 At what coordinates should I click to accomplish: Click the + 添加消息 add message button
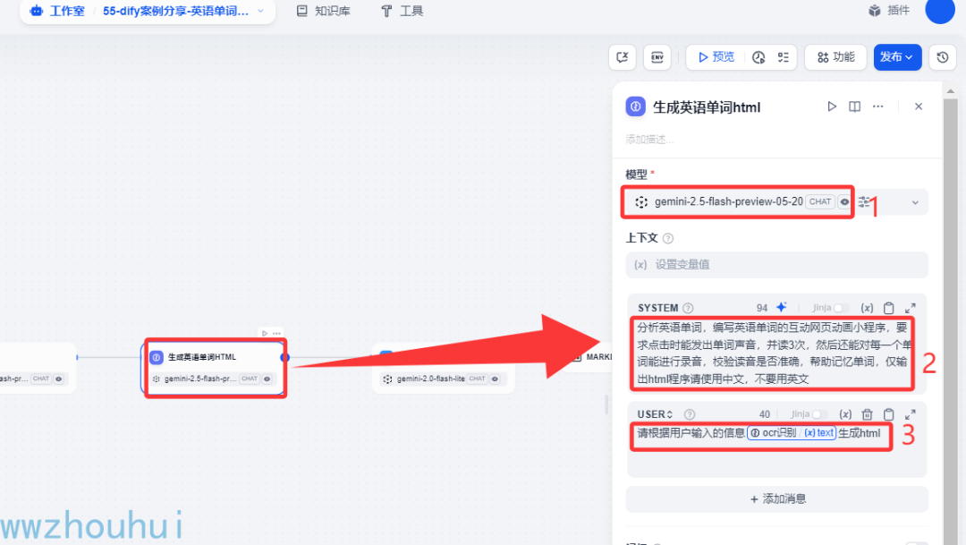(776, 498)
